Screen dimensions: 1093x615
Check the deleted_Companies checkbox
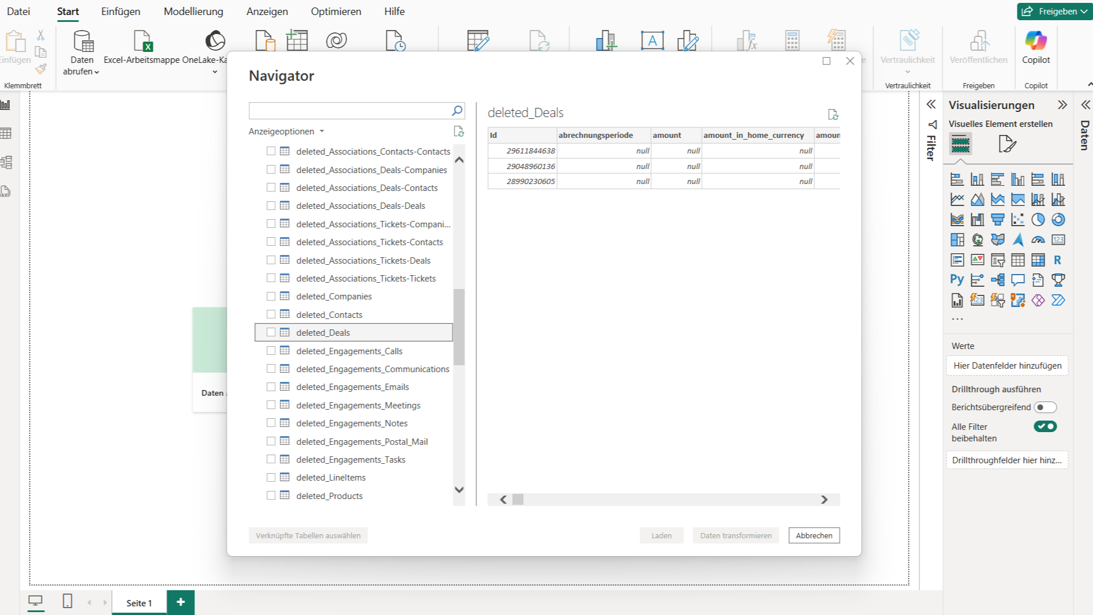click(271, 296)
